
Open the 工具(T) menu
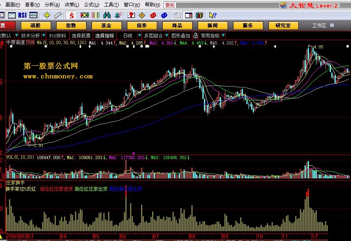(112, 5)
